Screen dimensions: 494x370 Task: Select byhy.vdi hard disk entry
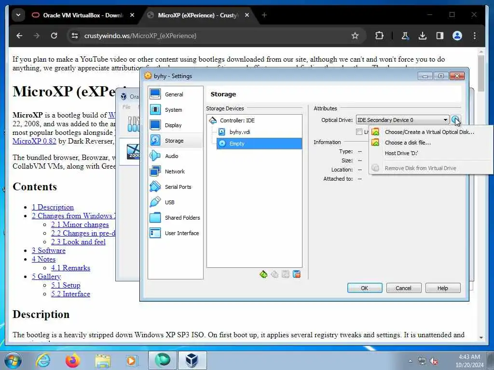(x=240, y=132)
